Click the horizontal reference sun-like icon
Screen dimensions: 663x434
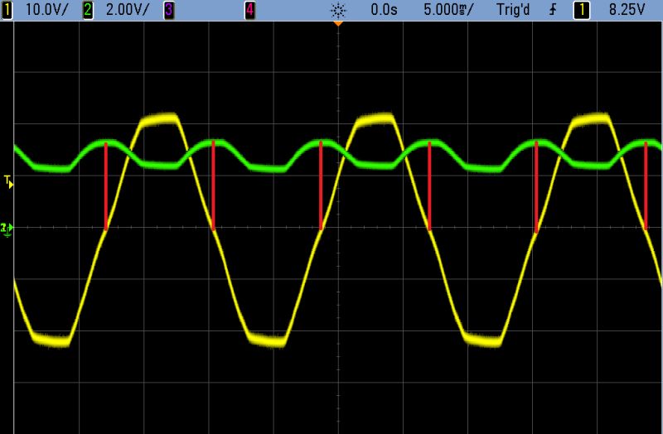click(x=338, y=10)
